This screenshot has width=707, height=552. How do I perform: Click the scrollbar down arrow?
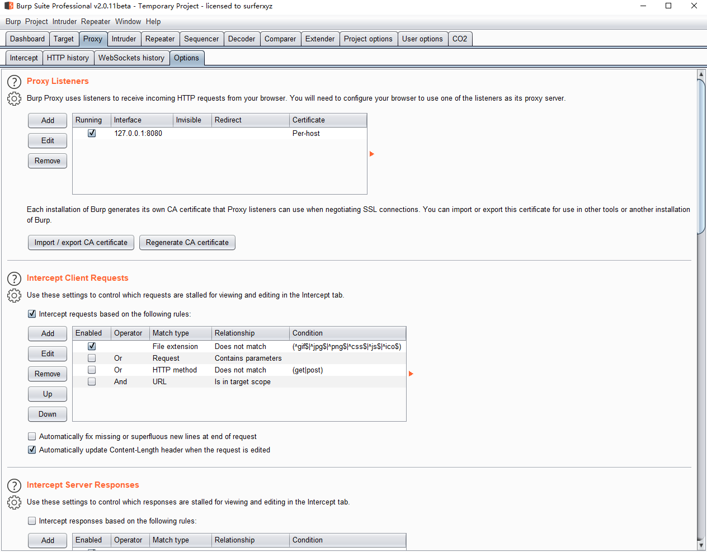point(701,545)
